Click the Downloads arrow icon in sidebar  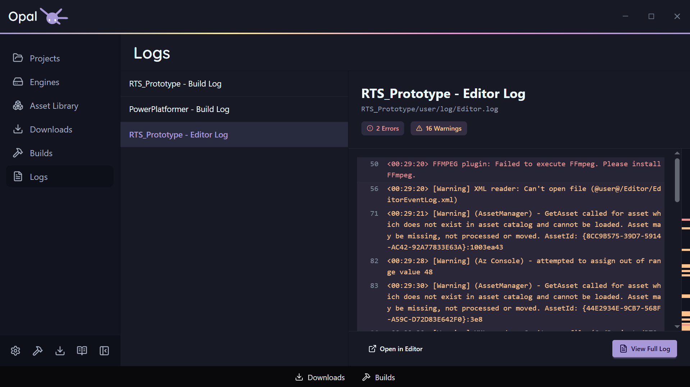pos(18,129)
